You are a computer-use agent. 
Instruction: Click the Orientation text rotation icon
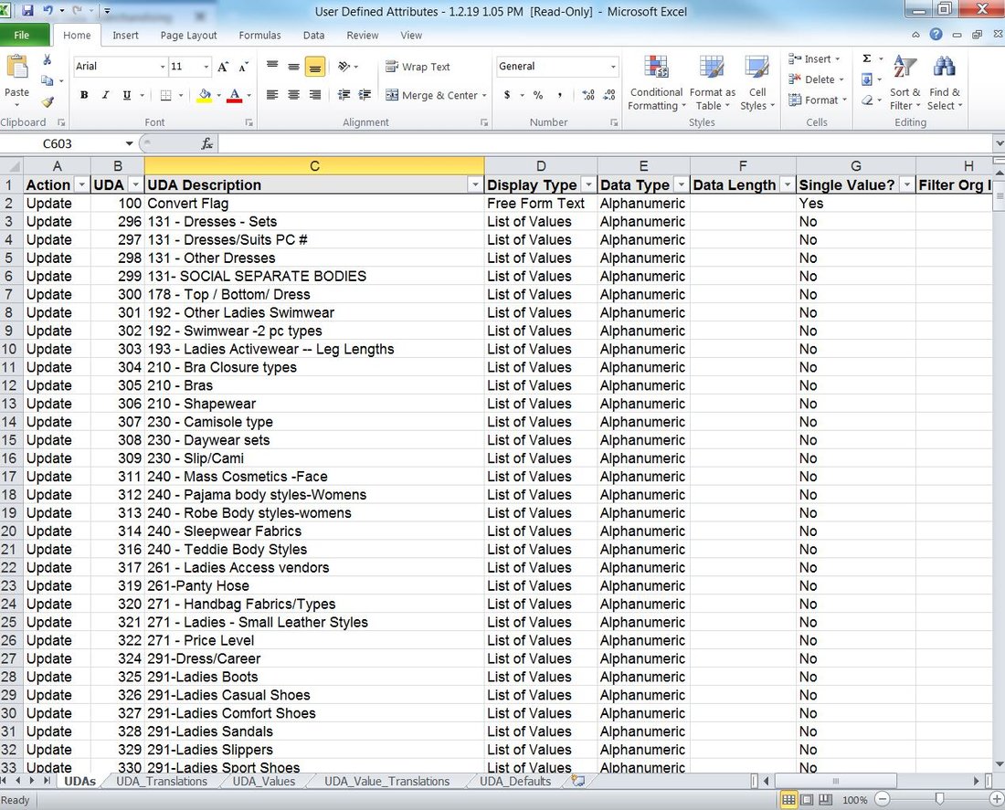point(344,67)
